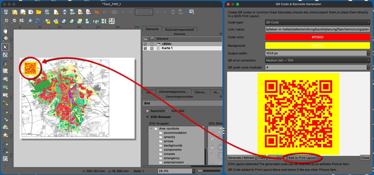Toggle visibility checkbox for Karte 1
This screenshot has width=374, height=175.
[145, 48]
